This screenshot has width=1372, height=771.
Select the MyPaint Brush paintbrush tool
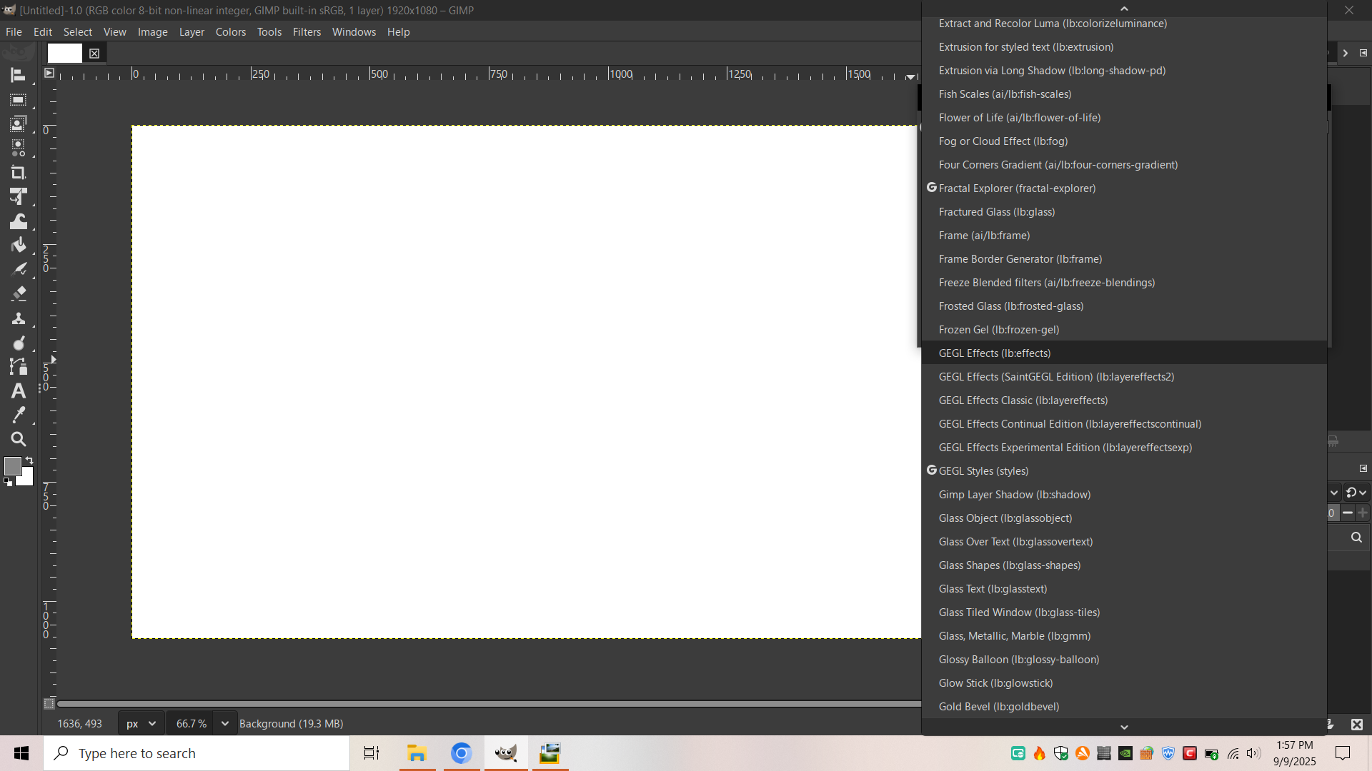click(x=19, y=270)
